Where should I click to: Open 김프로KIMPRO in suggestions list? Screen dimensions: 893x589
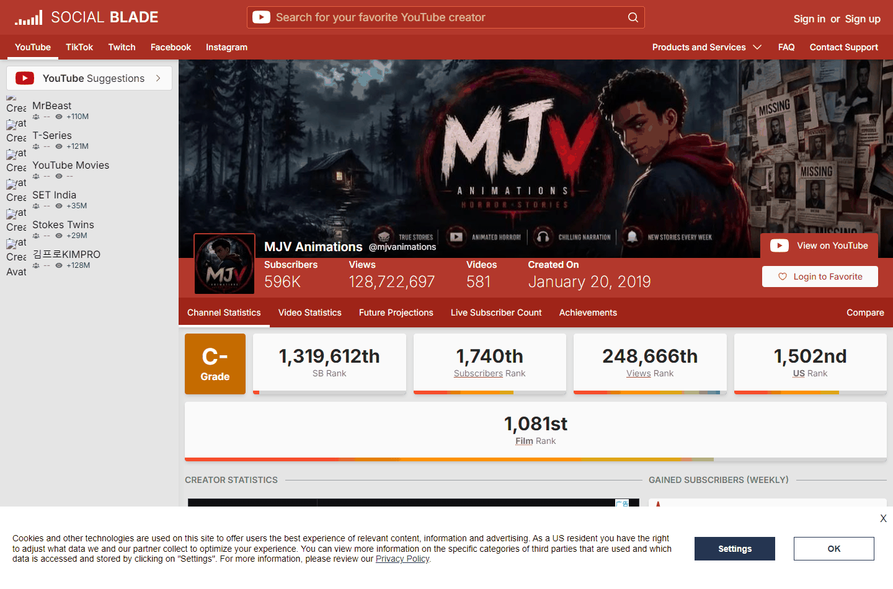point(66,254)
